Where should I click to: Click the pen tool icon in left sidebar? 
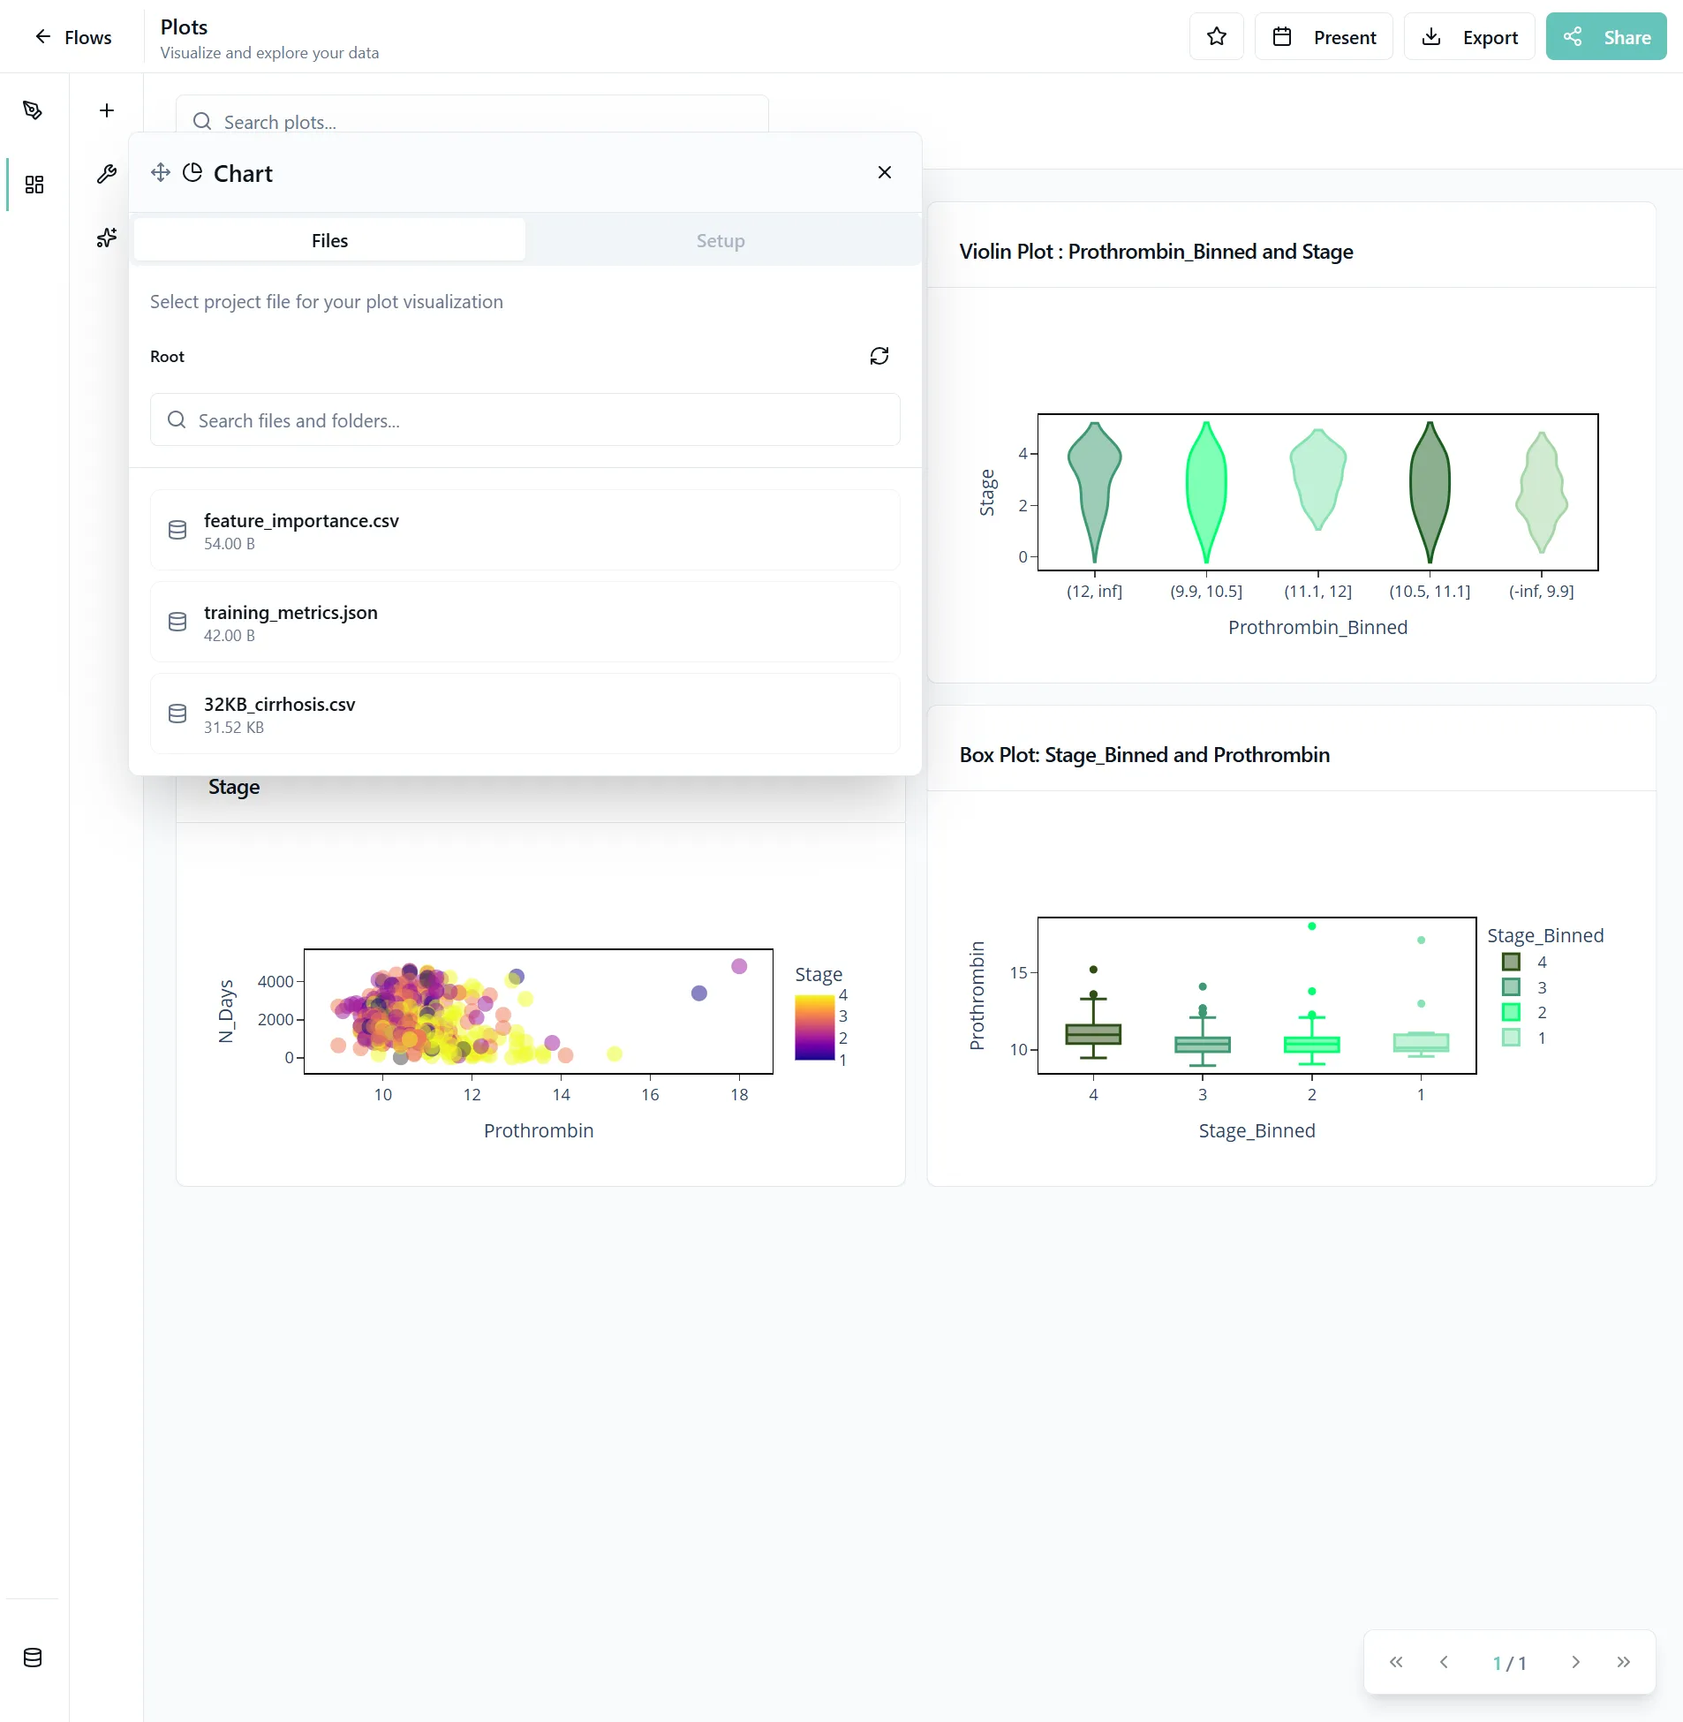[x=33, y=110]
